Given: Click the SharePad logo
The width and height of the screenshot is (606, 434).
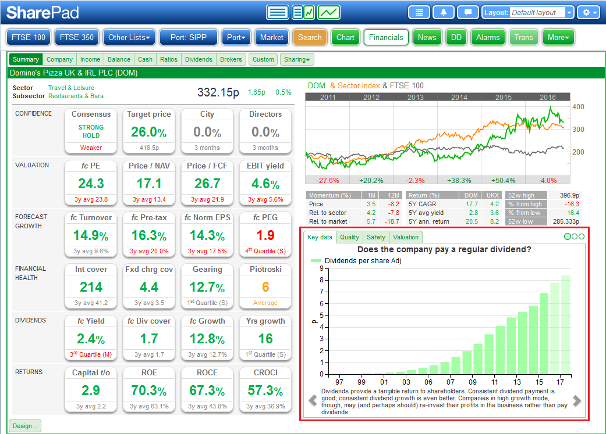Looking at the screenshot, I should click(42, 13).
